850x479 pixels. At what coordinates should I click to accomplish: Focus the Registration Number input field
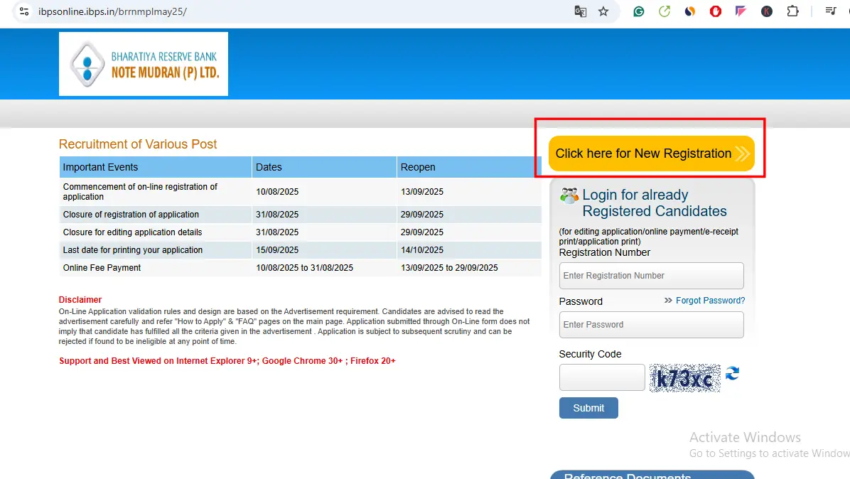[x=651, y=276]
